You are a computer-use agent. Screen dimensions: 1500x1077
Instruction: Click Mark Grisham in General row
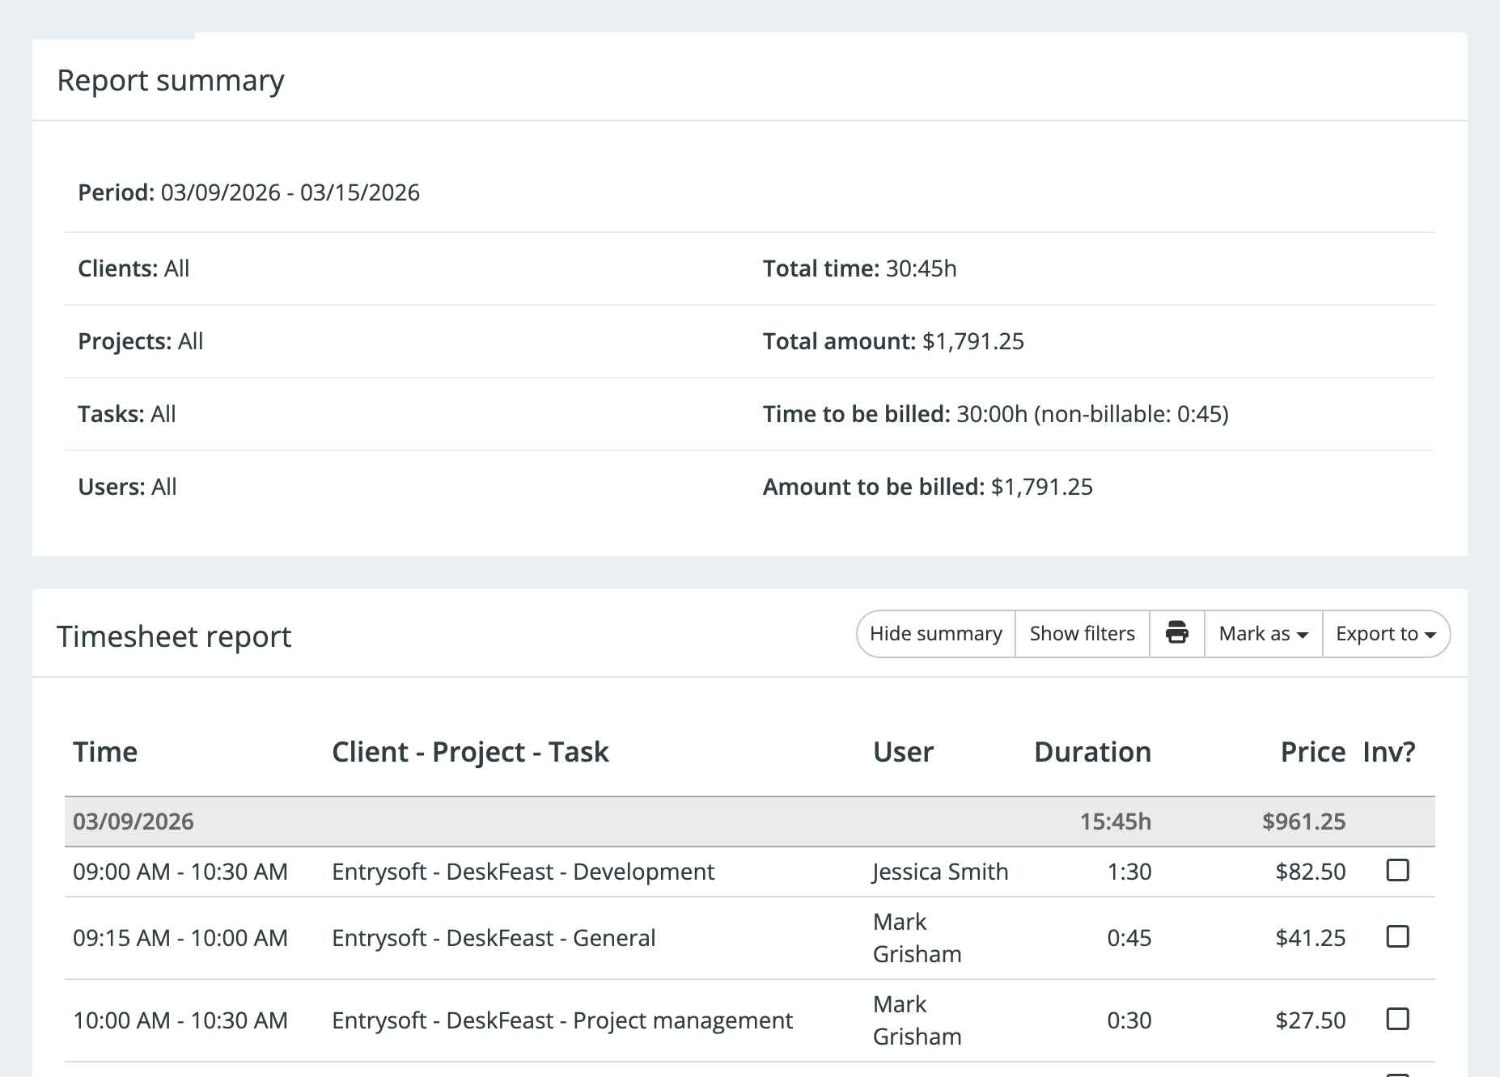[917, 938]
